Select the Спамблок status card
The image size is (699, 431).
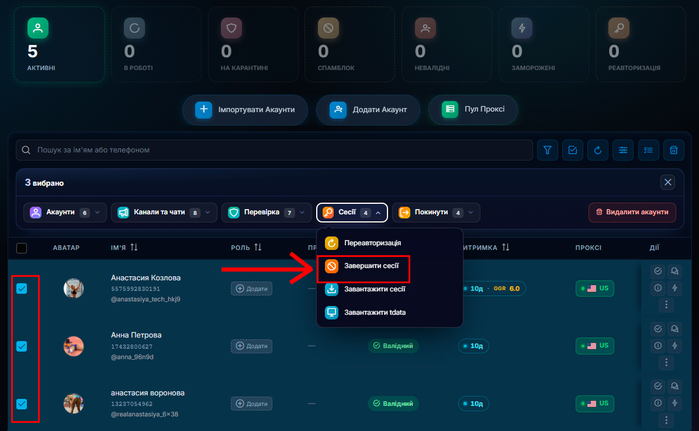[x=350, y=44]
